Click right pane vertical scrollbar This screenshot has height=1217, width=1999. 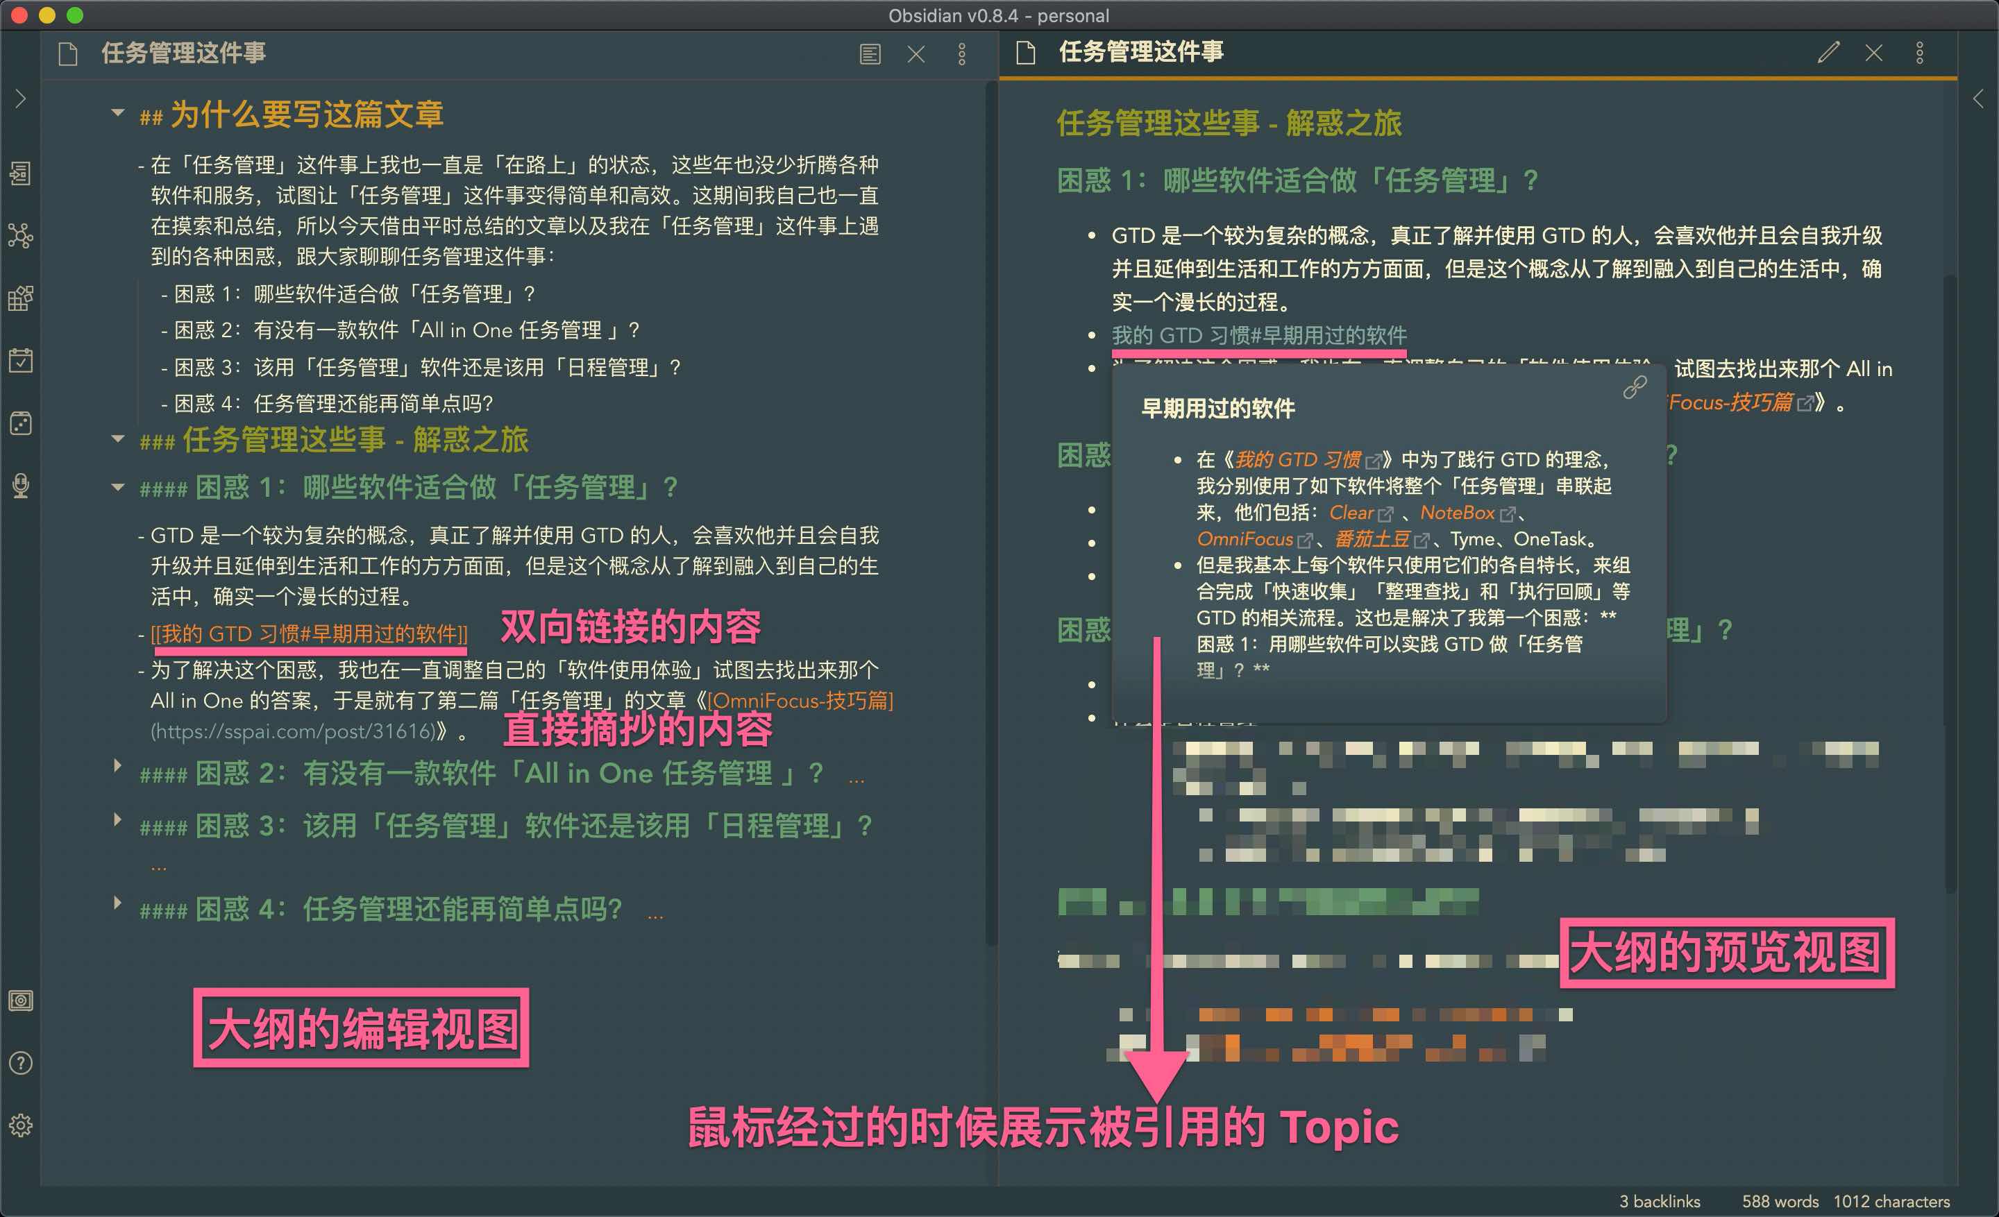click(1950, 584)
